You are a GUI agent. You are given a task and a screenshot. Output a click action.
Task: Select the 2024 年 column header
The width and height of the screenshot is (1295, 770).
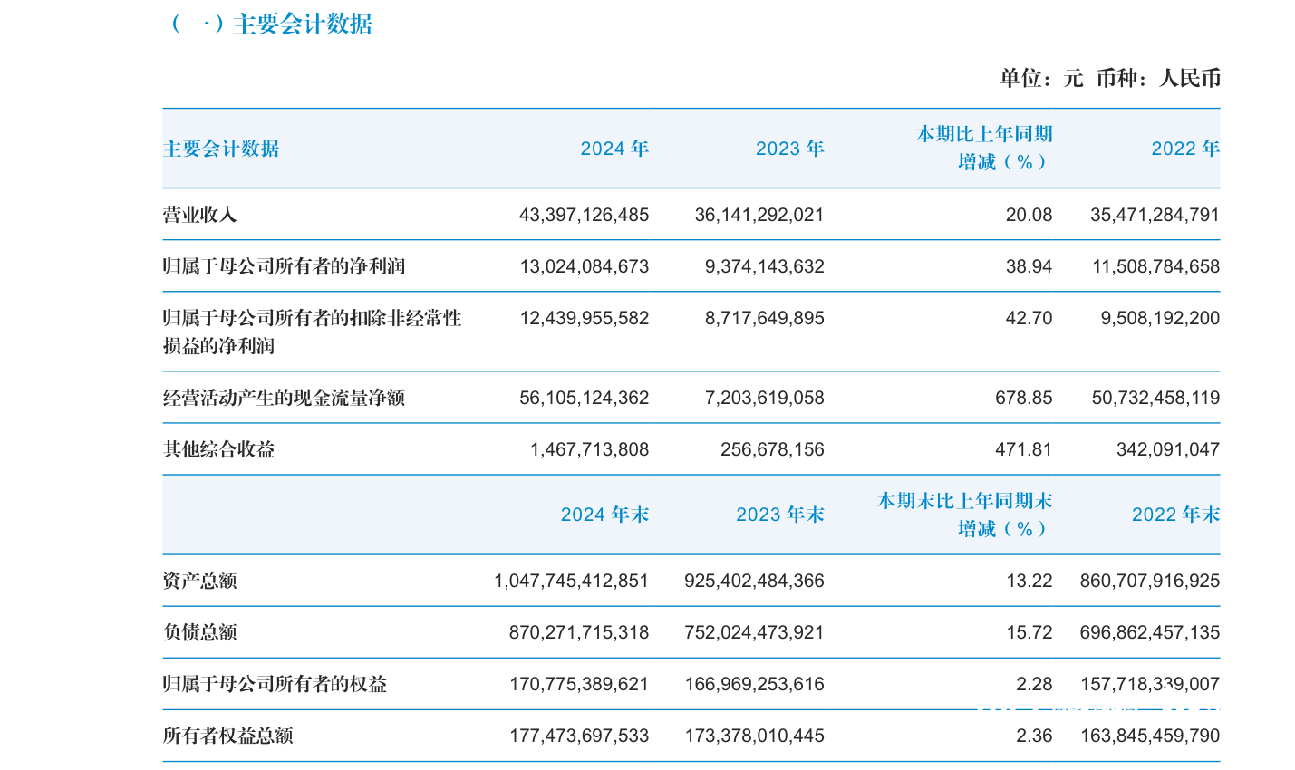[614, 149]
